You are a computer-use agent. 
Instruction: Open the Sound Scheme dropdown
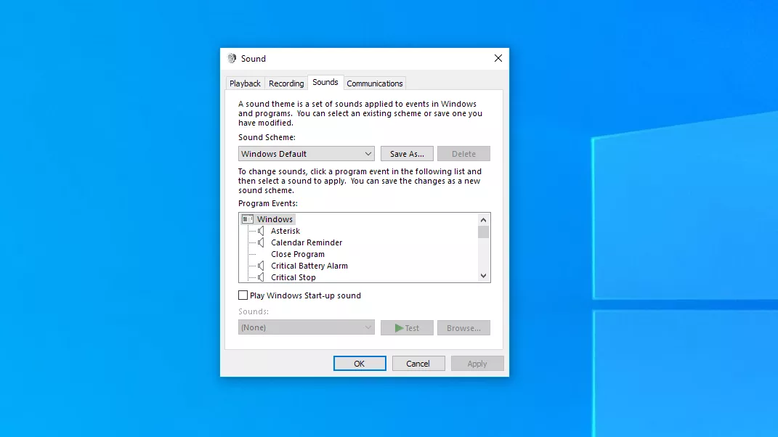[x=306, y=154]
